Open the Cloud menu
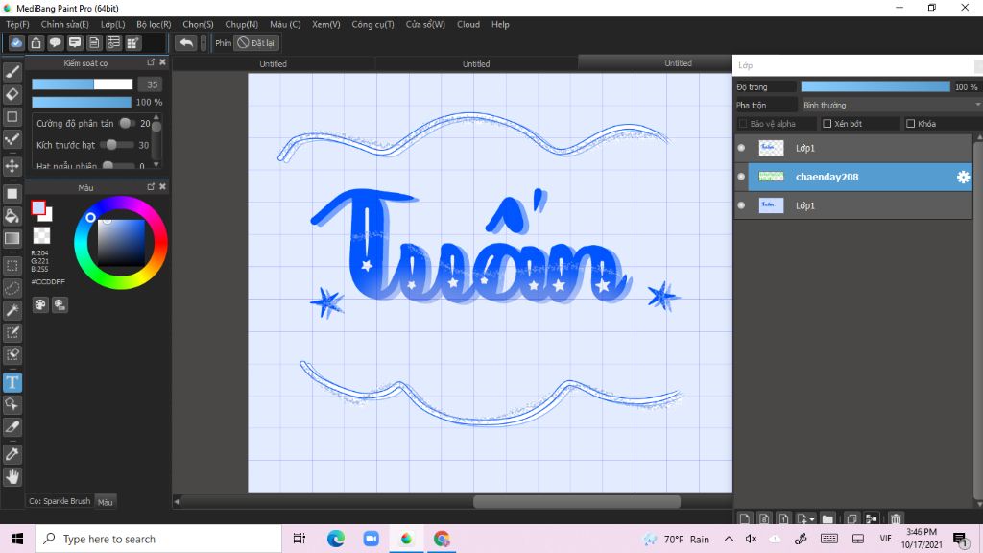Image resolution: width=983 pixels, height=553 pixels. pyautogui.click(x=468, y=24)
